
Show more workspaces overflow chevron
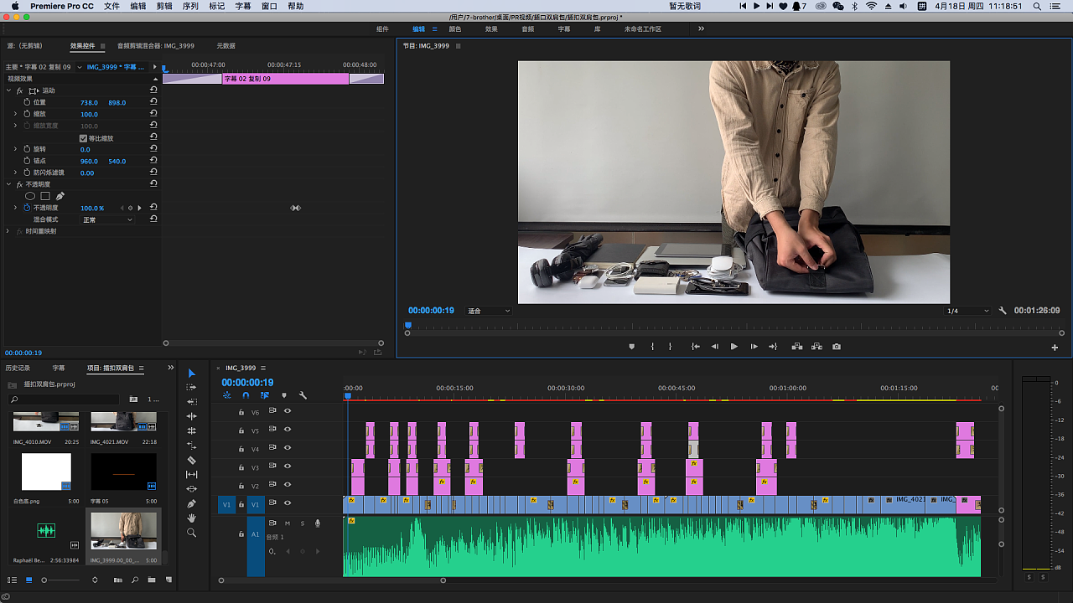(x=701, y=28)
